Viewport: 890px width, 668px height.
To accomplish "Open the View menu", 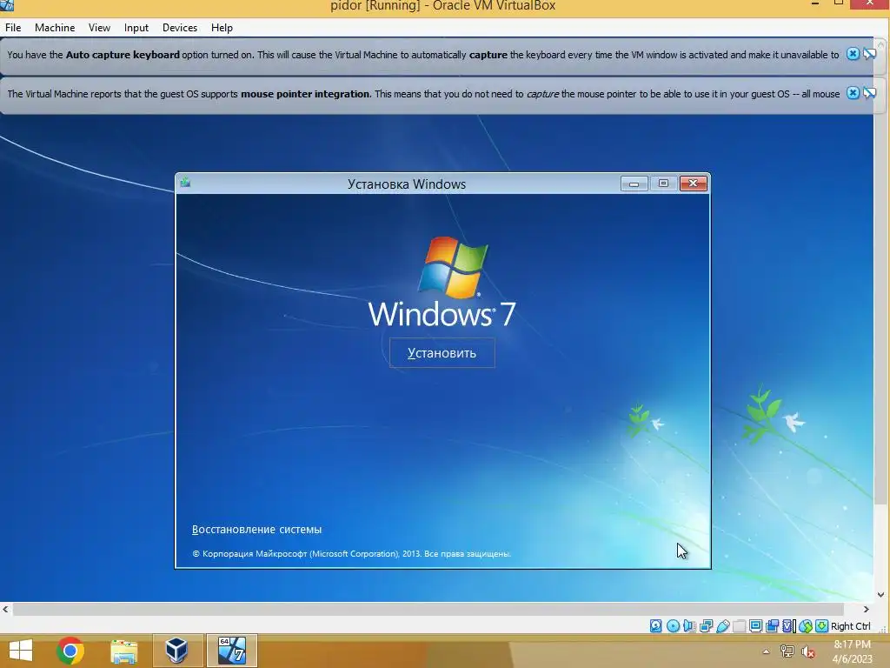I will (99, 28).
